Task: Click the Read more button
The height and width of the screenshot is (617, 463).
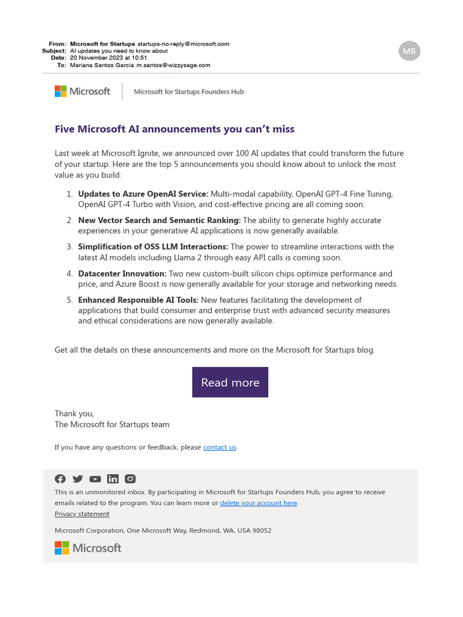Action: pyautogui.click(x=230, y=383)
